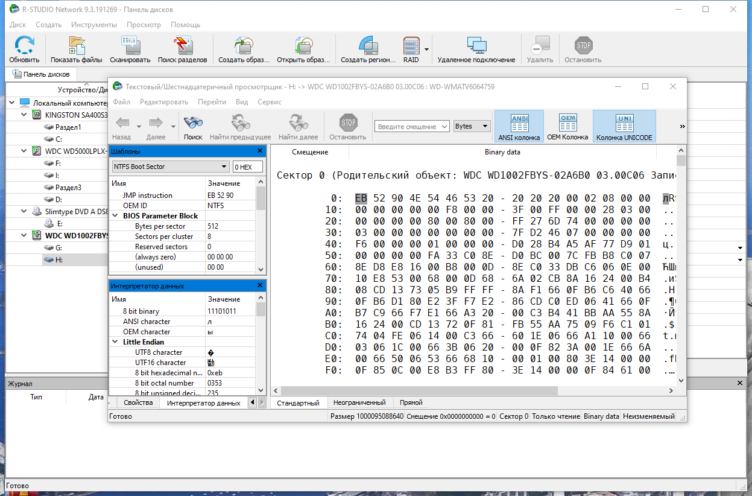Viewport: 752px width, 496px height.
Task: Click the 0 HEX offset field
Action: pos(248,167)
